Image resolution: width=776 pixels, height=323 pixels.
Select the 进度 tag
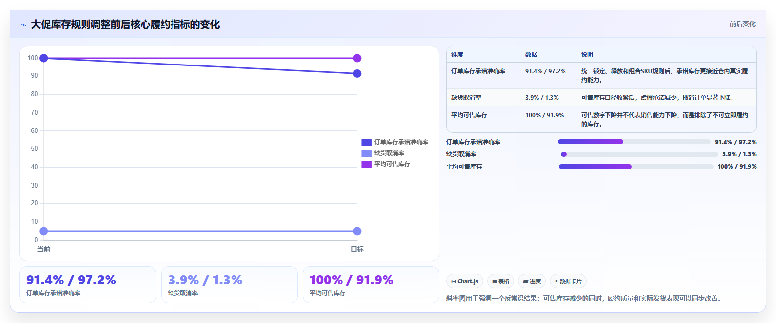pyautogui.click(x=532, y=281)
